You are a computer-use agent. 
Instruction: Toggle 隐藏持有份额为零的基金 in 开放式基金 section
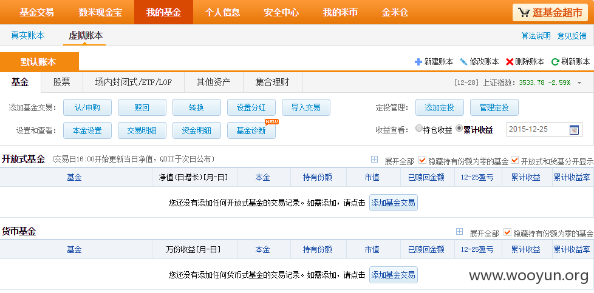click(422, 160)
